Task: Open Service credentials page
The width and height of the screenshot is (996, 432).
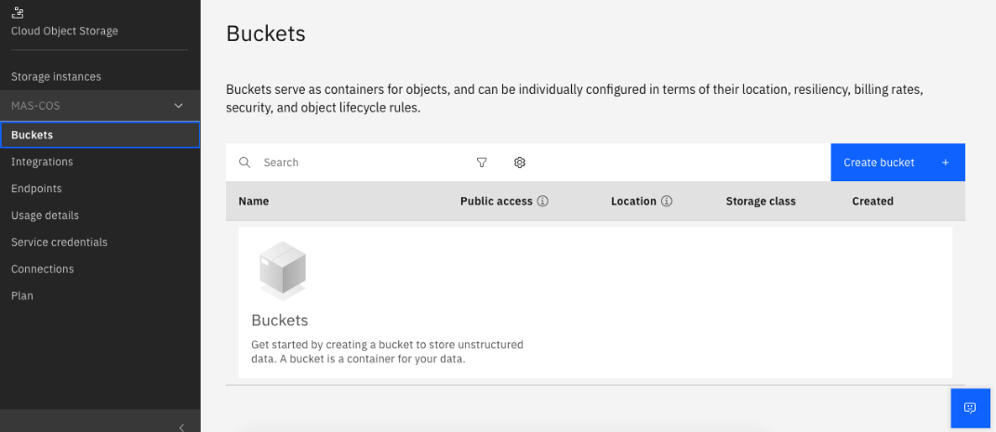Action: [x=60, y=242]
